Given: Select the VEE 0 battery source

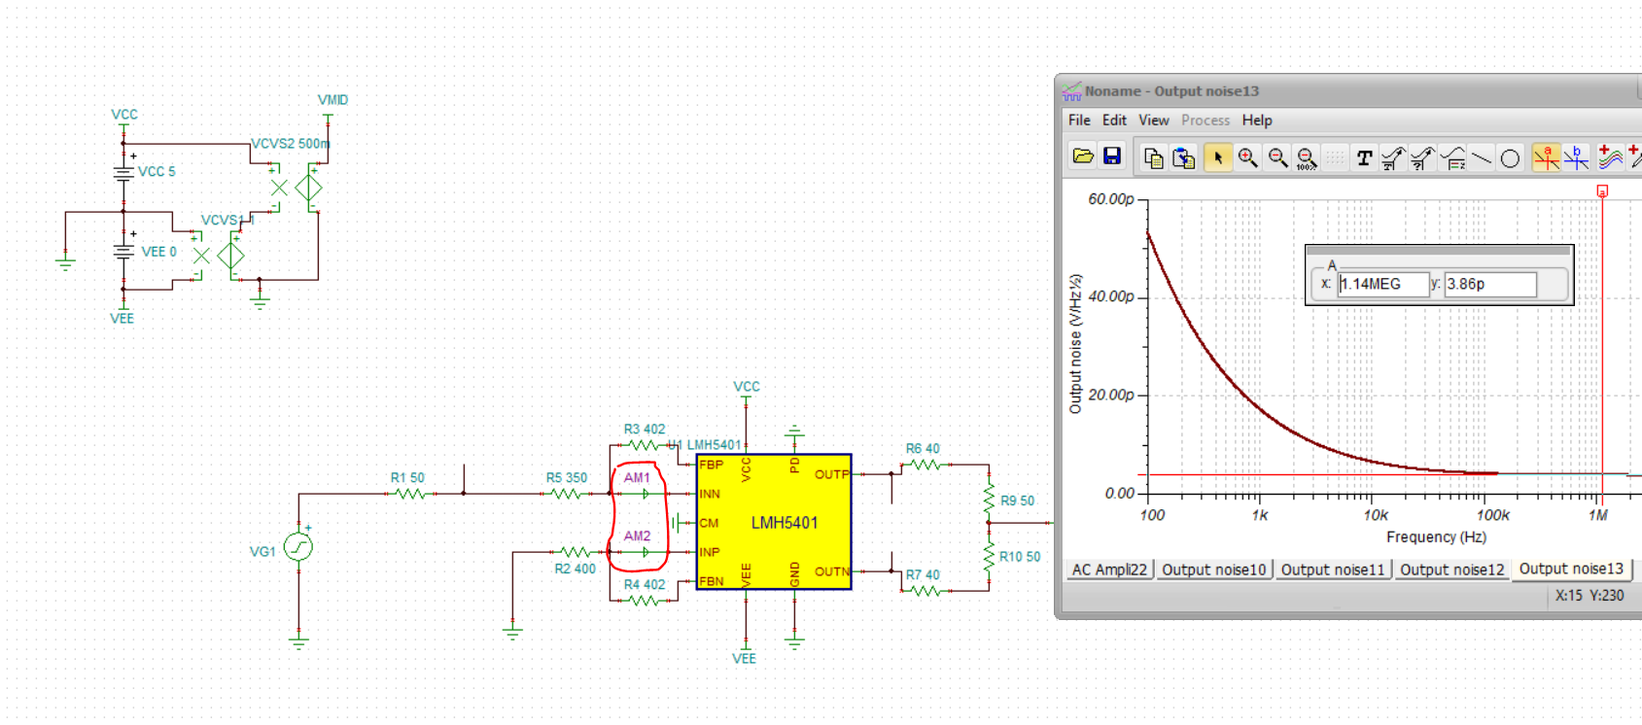Looking at the screenshot, I should [123, 252].
